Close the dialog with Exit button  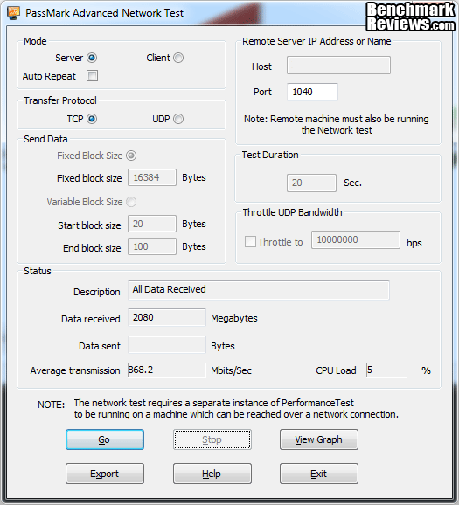[319, 474]
